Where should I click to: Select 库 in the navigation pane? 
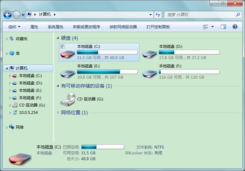point(18,53)
